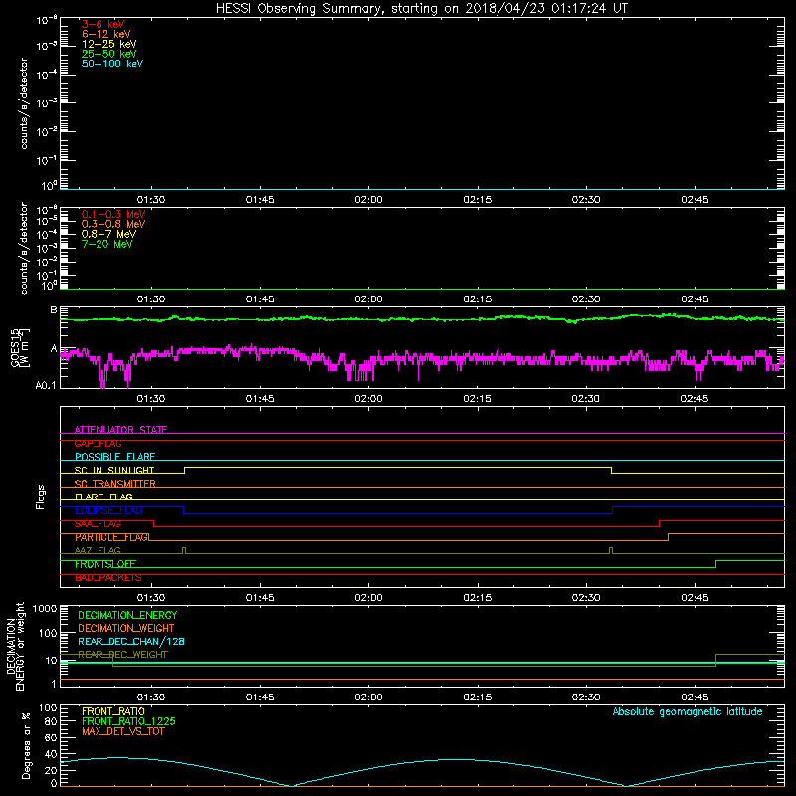This screenshot has width=796, height=796.
Task: Click the REAR_DEC_WEIGHT legend label
Action: tap(122, 655)
